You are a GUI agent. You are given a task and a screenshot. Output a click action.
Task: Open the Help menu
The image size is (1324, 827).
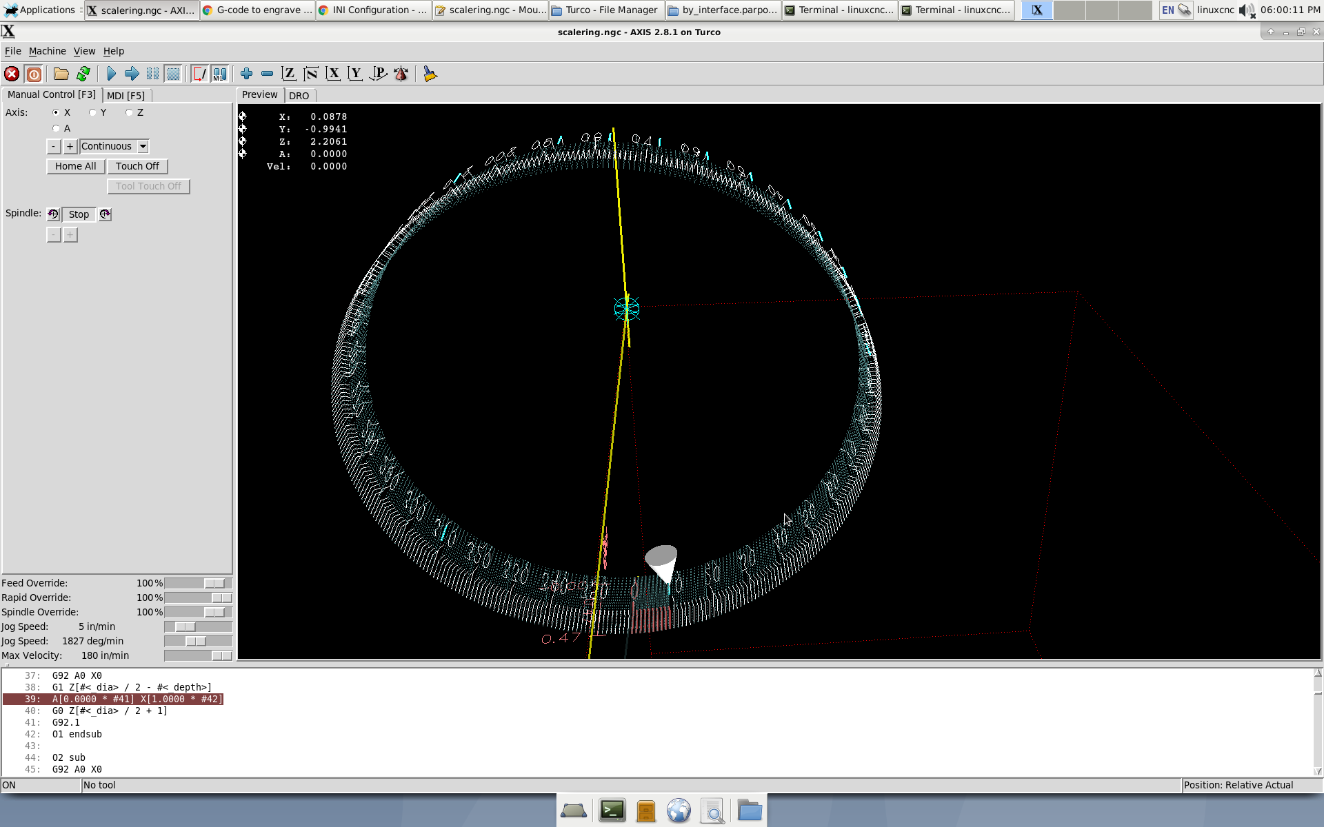(x=114, y=51)
